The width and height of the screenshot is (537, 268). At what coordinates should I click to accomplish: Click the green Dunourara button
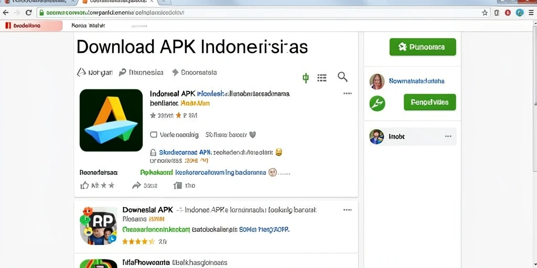coord(423,47)
